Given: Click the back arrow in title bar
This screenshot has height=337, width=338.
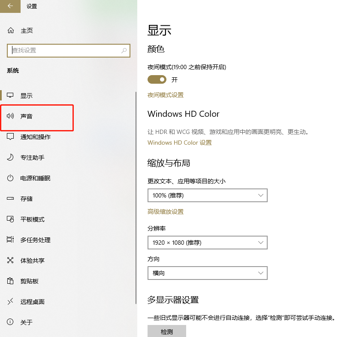Looking at the screenshot, I should coord(10,6).
